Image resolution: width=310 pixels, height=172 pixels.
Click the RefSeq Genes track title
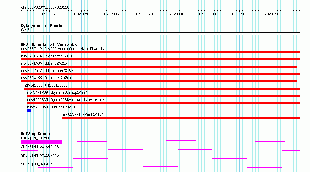coord(35,134)
